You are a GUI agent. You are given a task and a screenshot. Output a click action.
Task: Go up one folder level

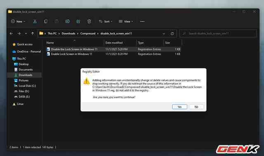(33, 34)
